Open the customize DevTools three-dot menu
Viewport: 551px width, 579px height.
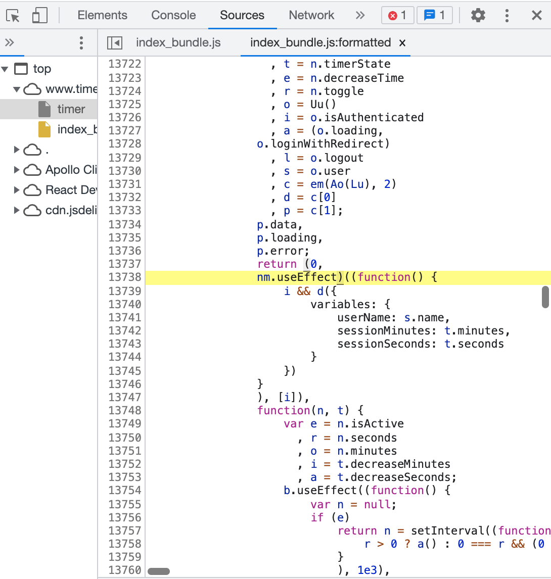click(x=507, y=16)
